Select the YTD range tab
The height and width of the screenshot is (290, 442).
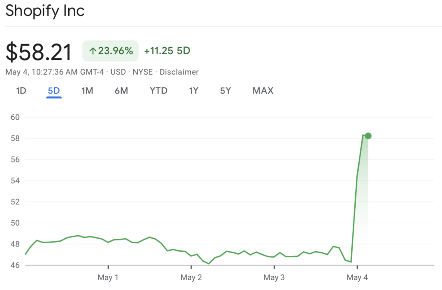[158, 90]
